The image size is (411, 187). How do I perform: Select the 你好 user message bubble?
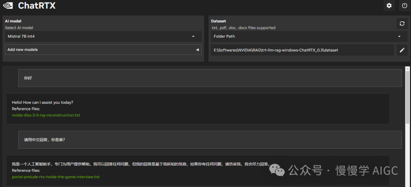click(210, 78)
